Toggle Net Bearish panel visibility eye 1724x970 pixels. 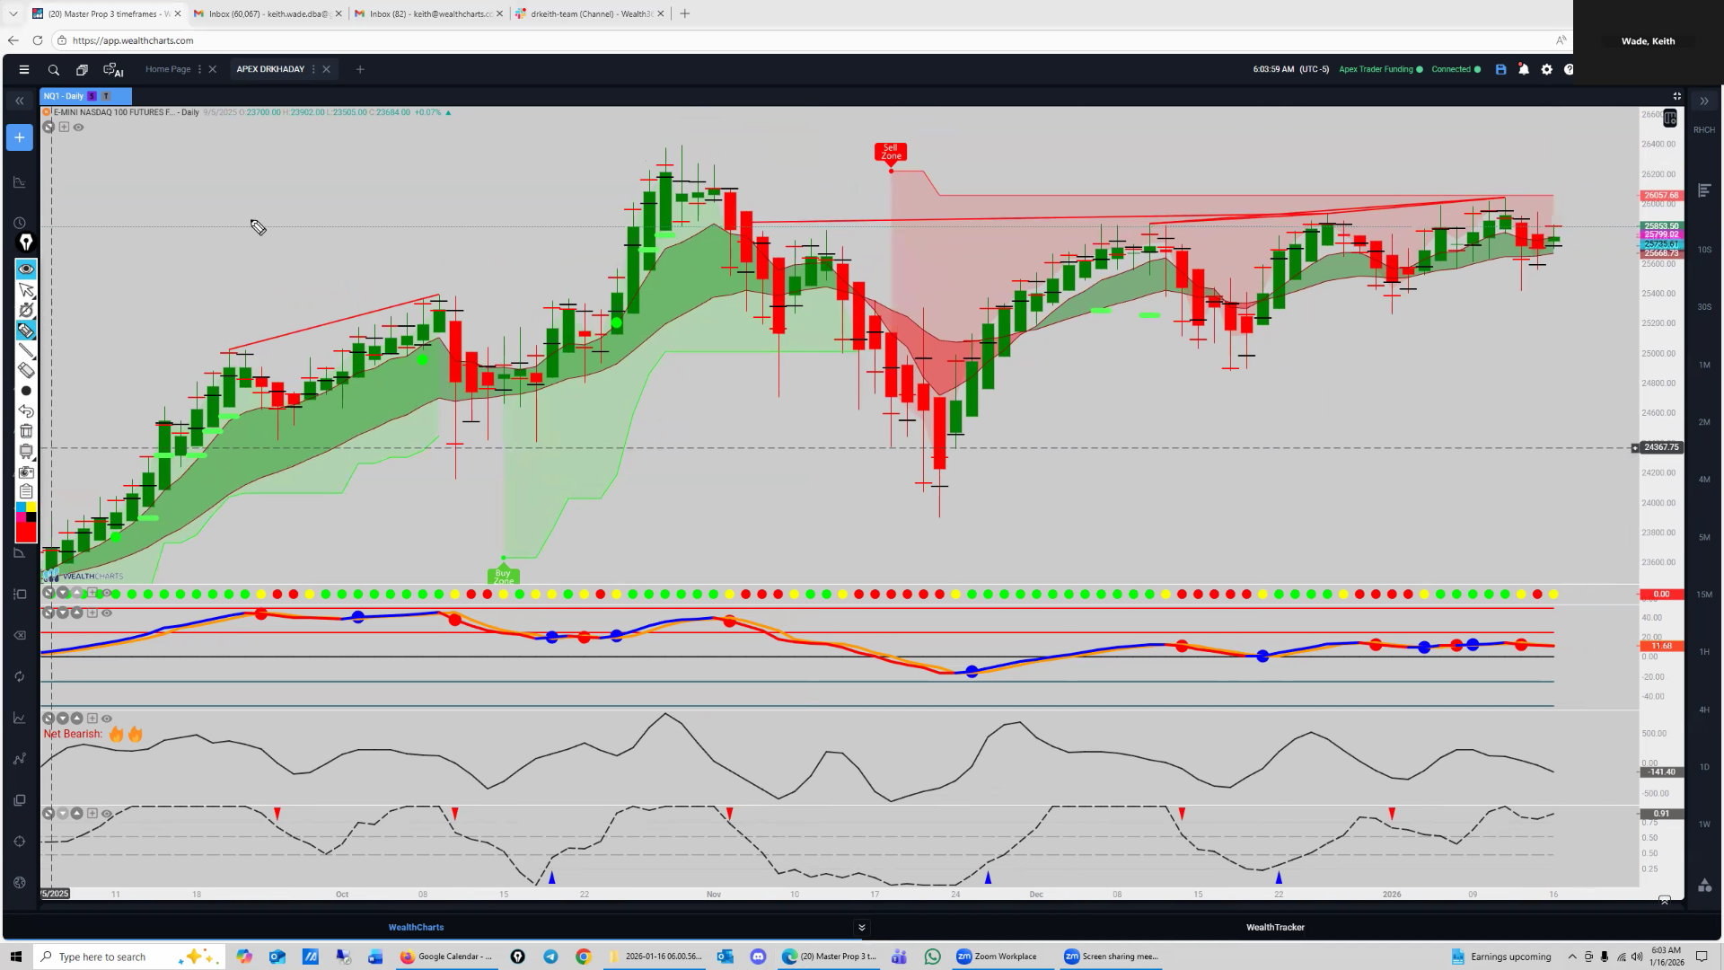[107, 719]
